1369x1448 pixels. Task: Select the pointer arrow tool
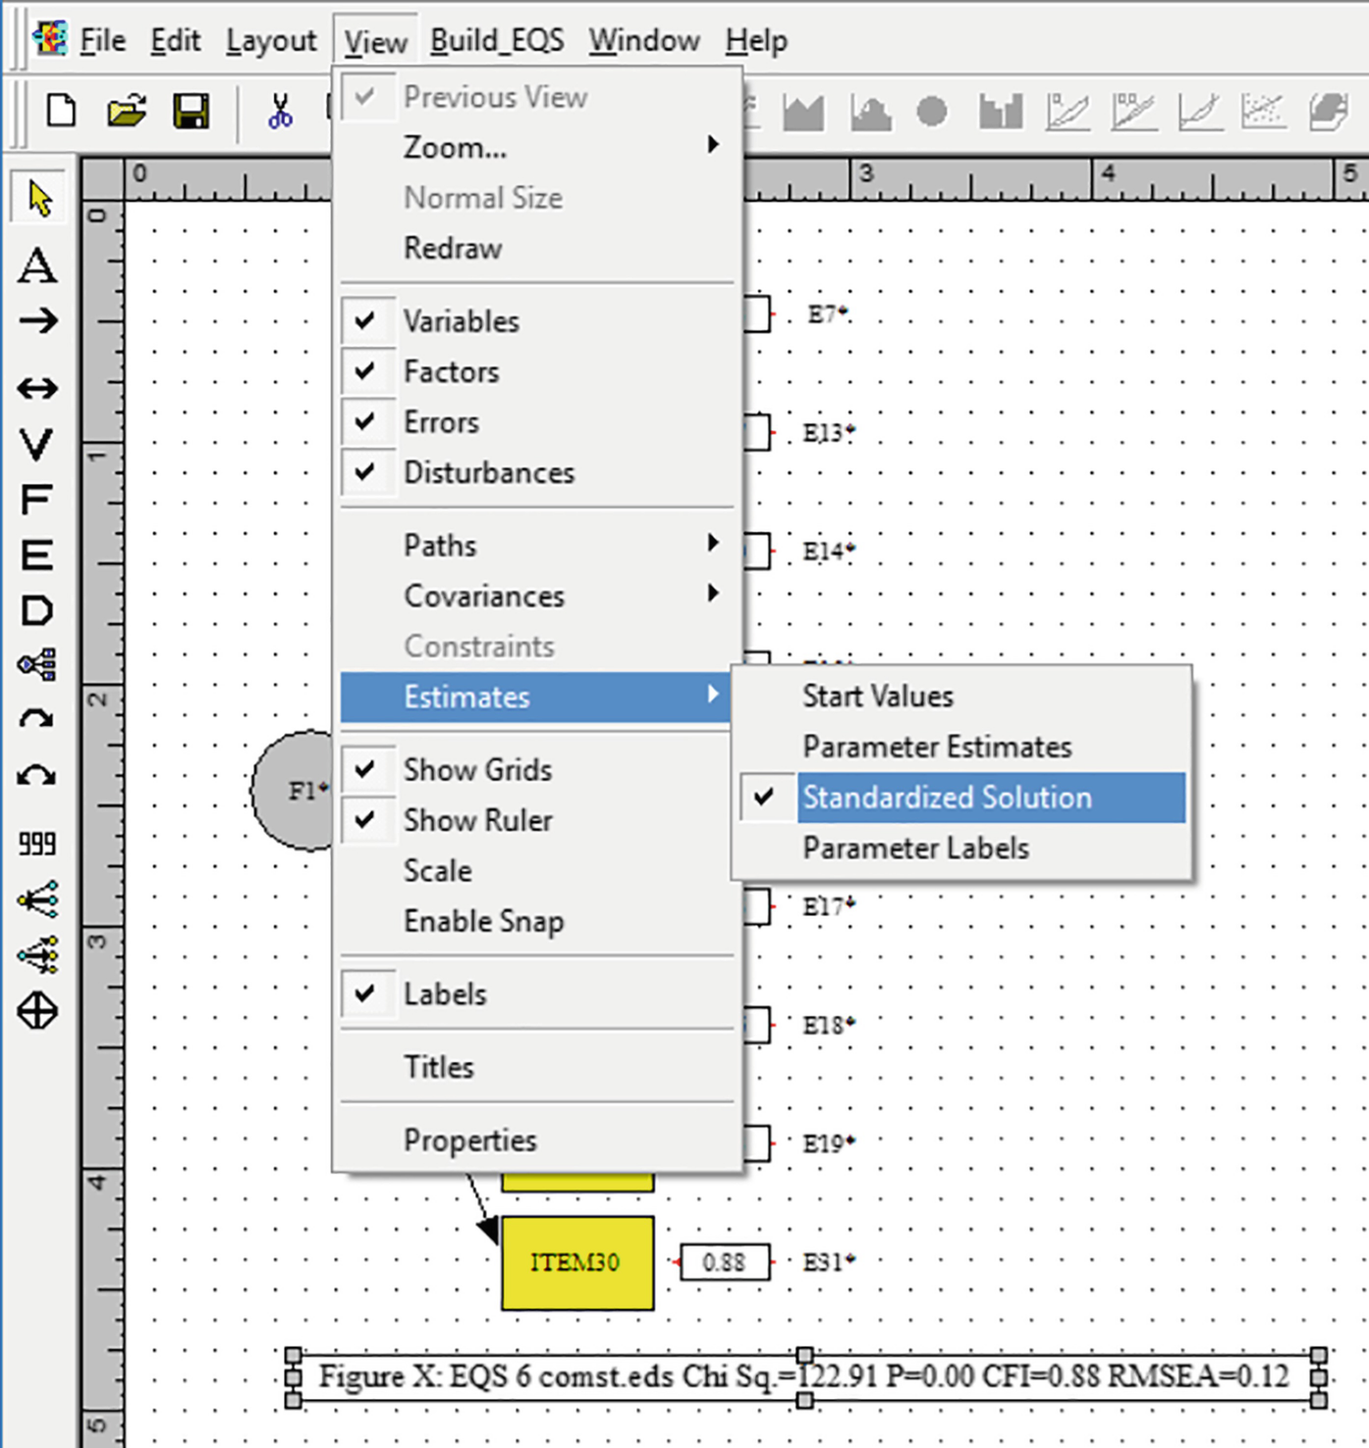[39, 198]
